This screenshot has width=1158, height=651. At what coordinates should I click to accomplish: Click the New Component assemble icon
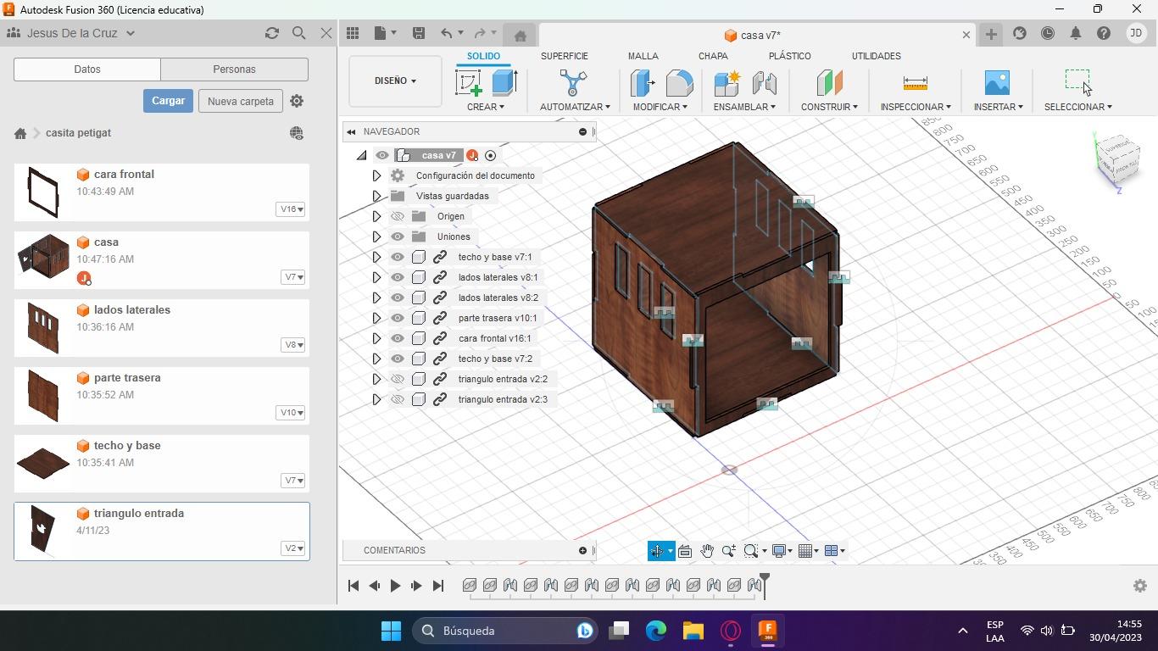coord(727,82)
